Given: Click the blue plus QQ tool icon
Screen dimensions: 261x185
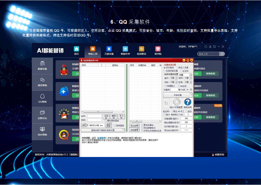Looking at the screenshot, I should [64, 91].
